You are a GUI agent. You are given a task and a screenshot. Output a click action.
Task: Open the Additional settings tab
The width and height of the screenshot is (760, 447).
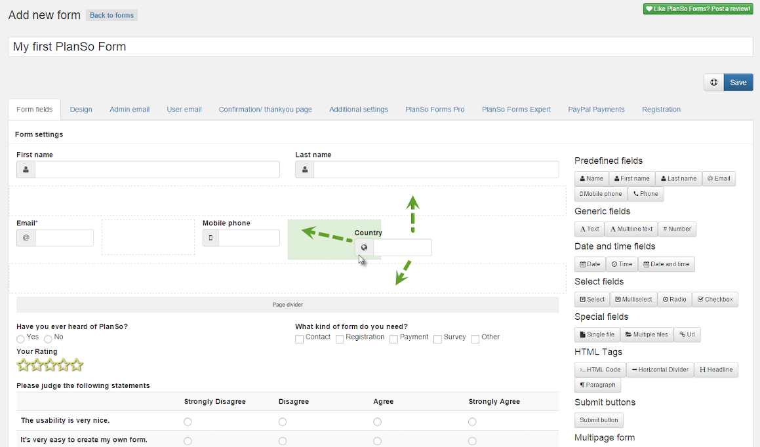[359, 109]
